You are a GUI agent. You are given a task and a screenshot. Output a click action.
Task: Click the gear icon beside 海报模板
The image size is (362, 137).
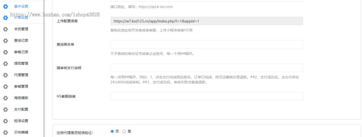pyautogui.click(x=5, y=98)
